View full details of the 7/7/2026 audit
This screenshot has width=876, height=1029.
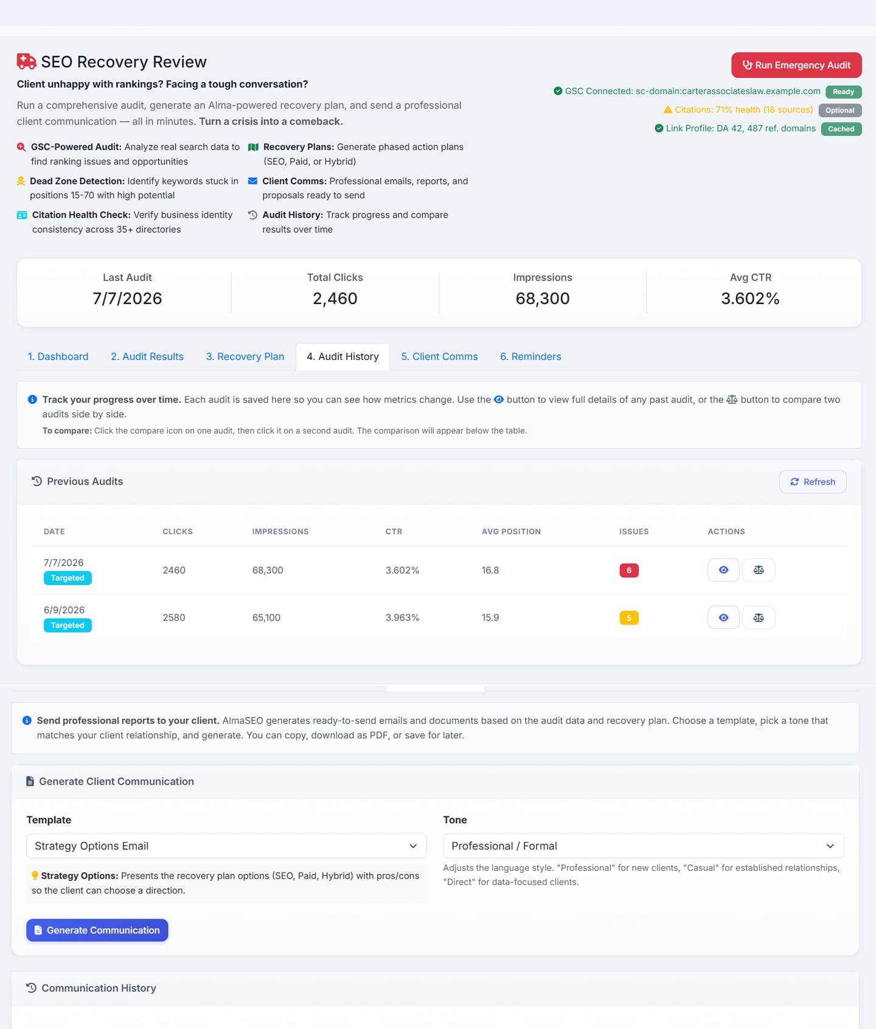723,570
